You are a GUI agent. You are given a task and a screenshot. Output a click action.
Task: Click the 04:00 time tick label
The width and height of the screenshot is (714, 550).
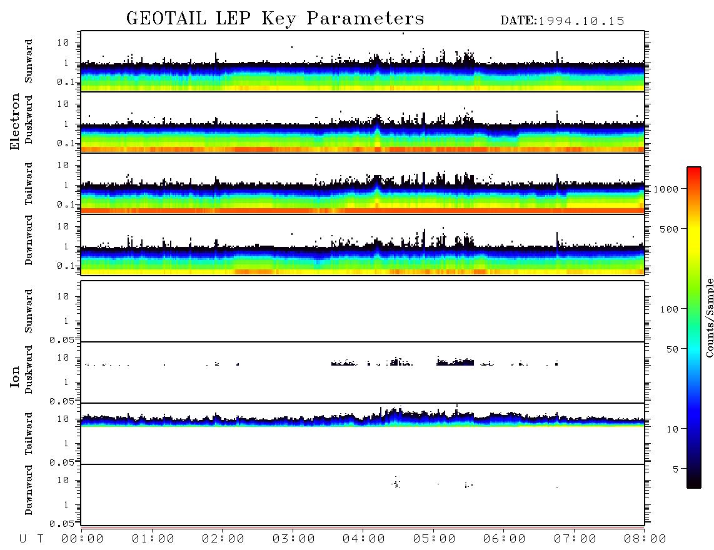[364, 539]
